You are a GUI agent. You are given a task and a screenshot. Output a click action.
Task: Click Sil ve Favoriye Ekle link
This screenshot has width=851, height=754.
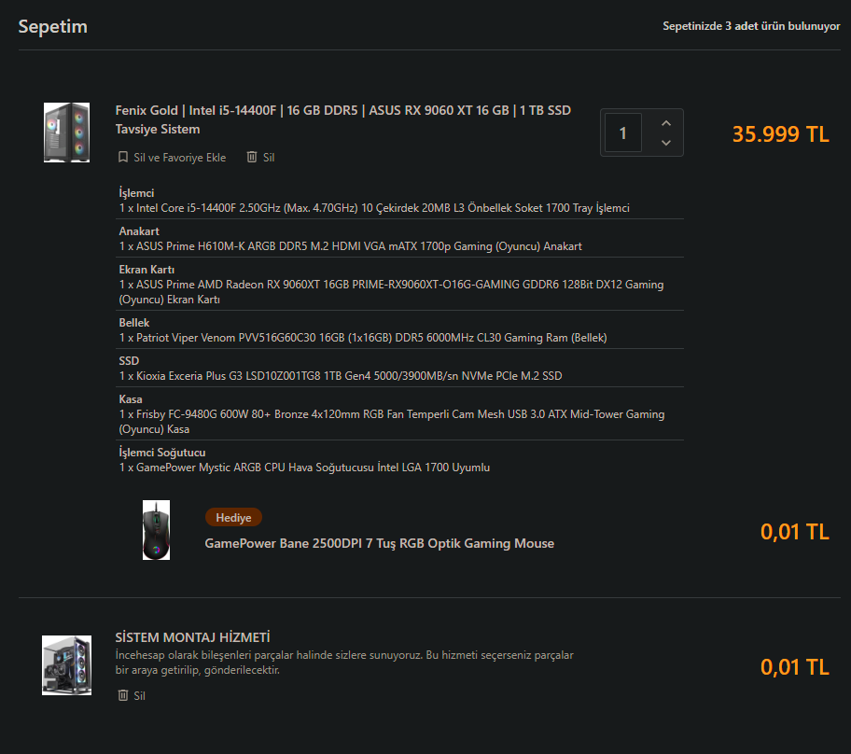click(x=180, y=158)
